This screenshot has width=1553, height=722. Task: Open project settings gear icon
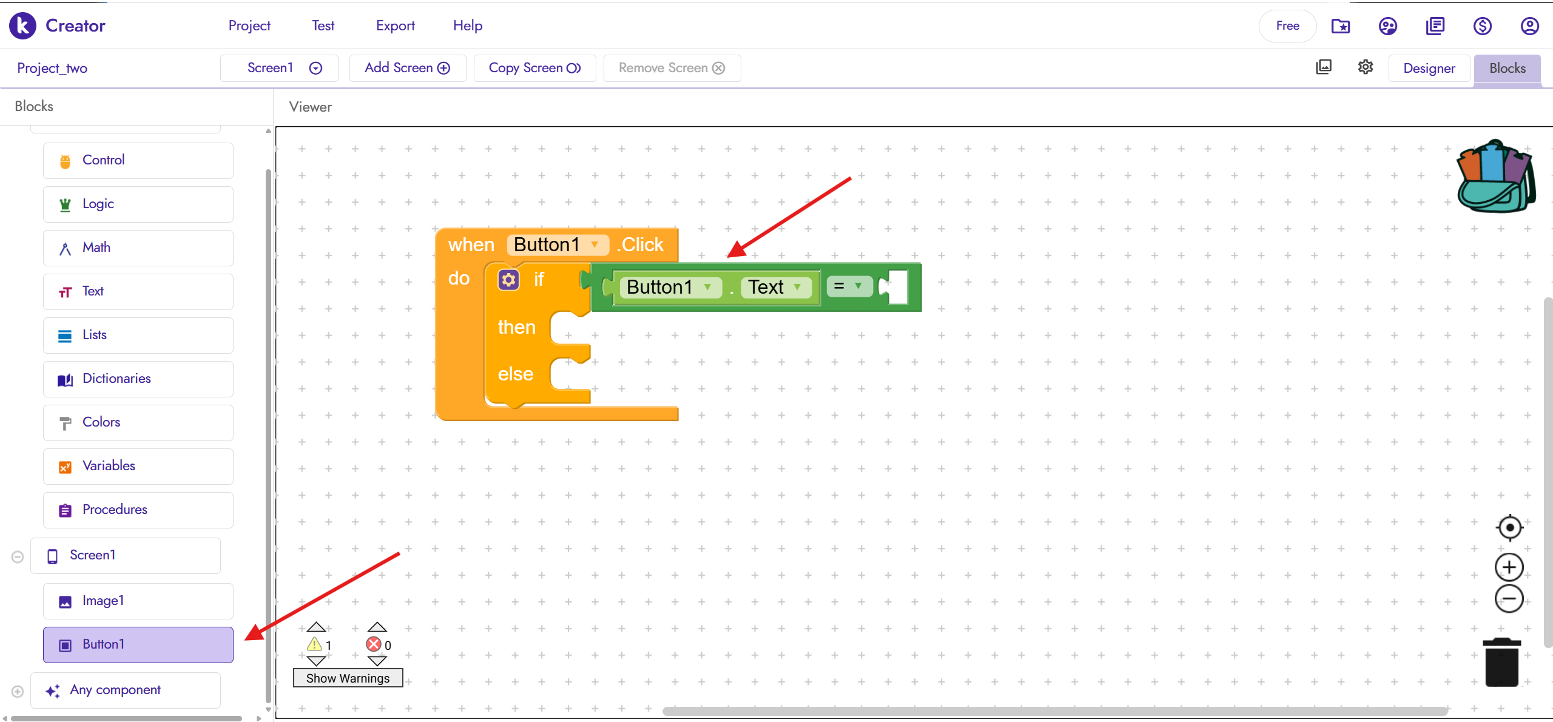[x=1365, y=67]
